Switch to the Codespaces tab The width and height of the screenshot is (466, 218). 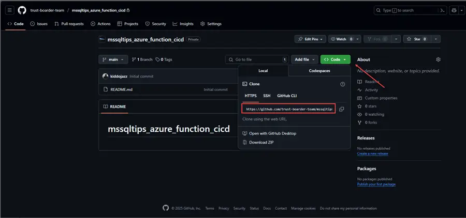(319, 71)
